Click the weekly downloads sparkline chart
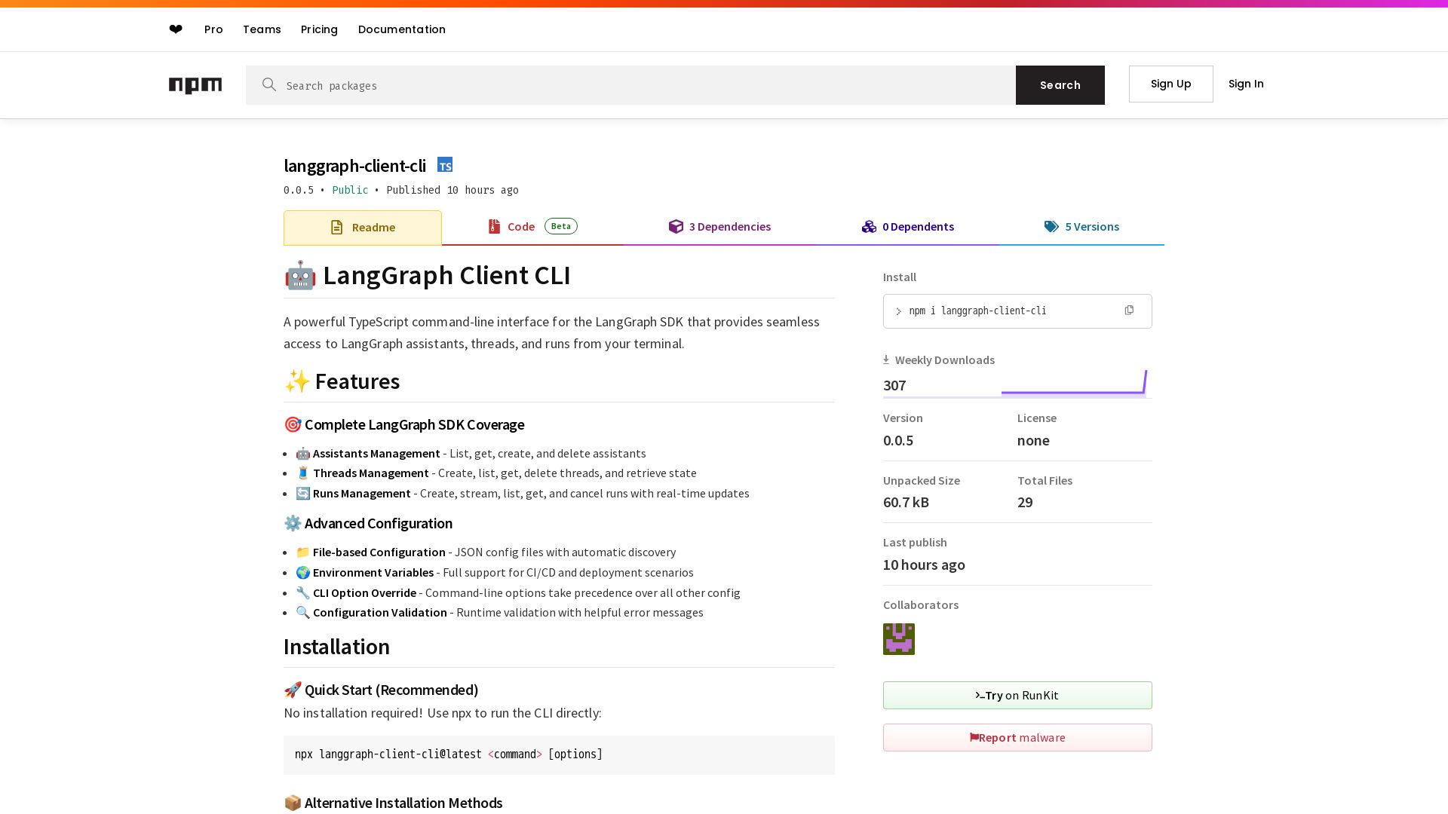Screen dimensions: 1448x814 tap(1073, 383)
